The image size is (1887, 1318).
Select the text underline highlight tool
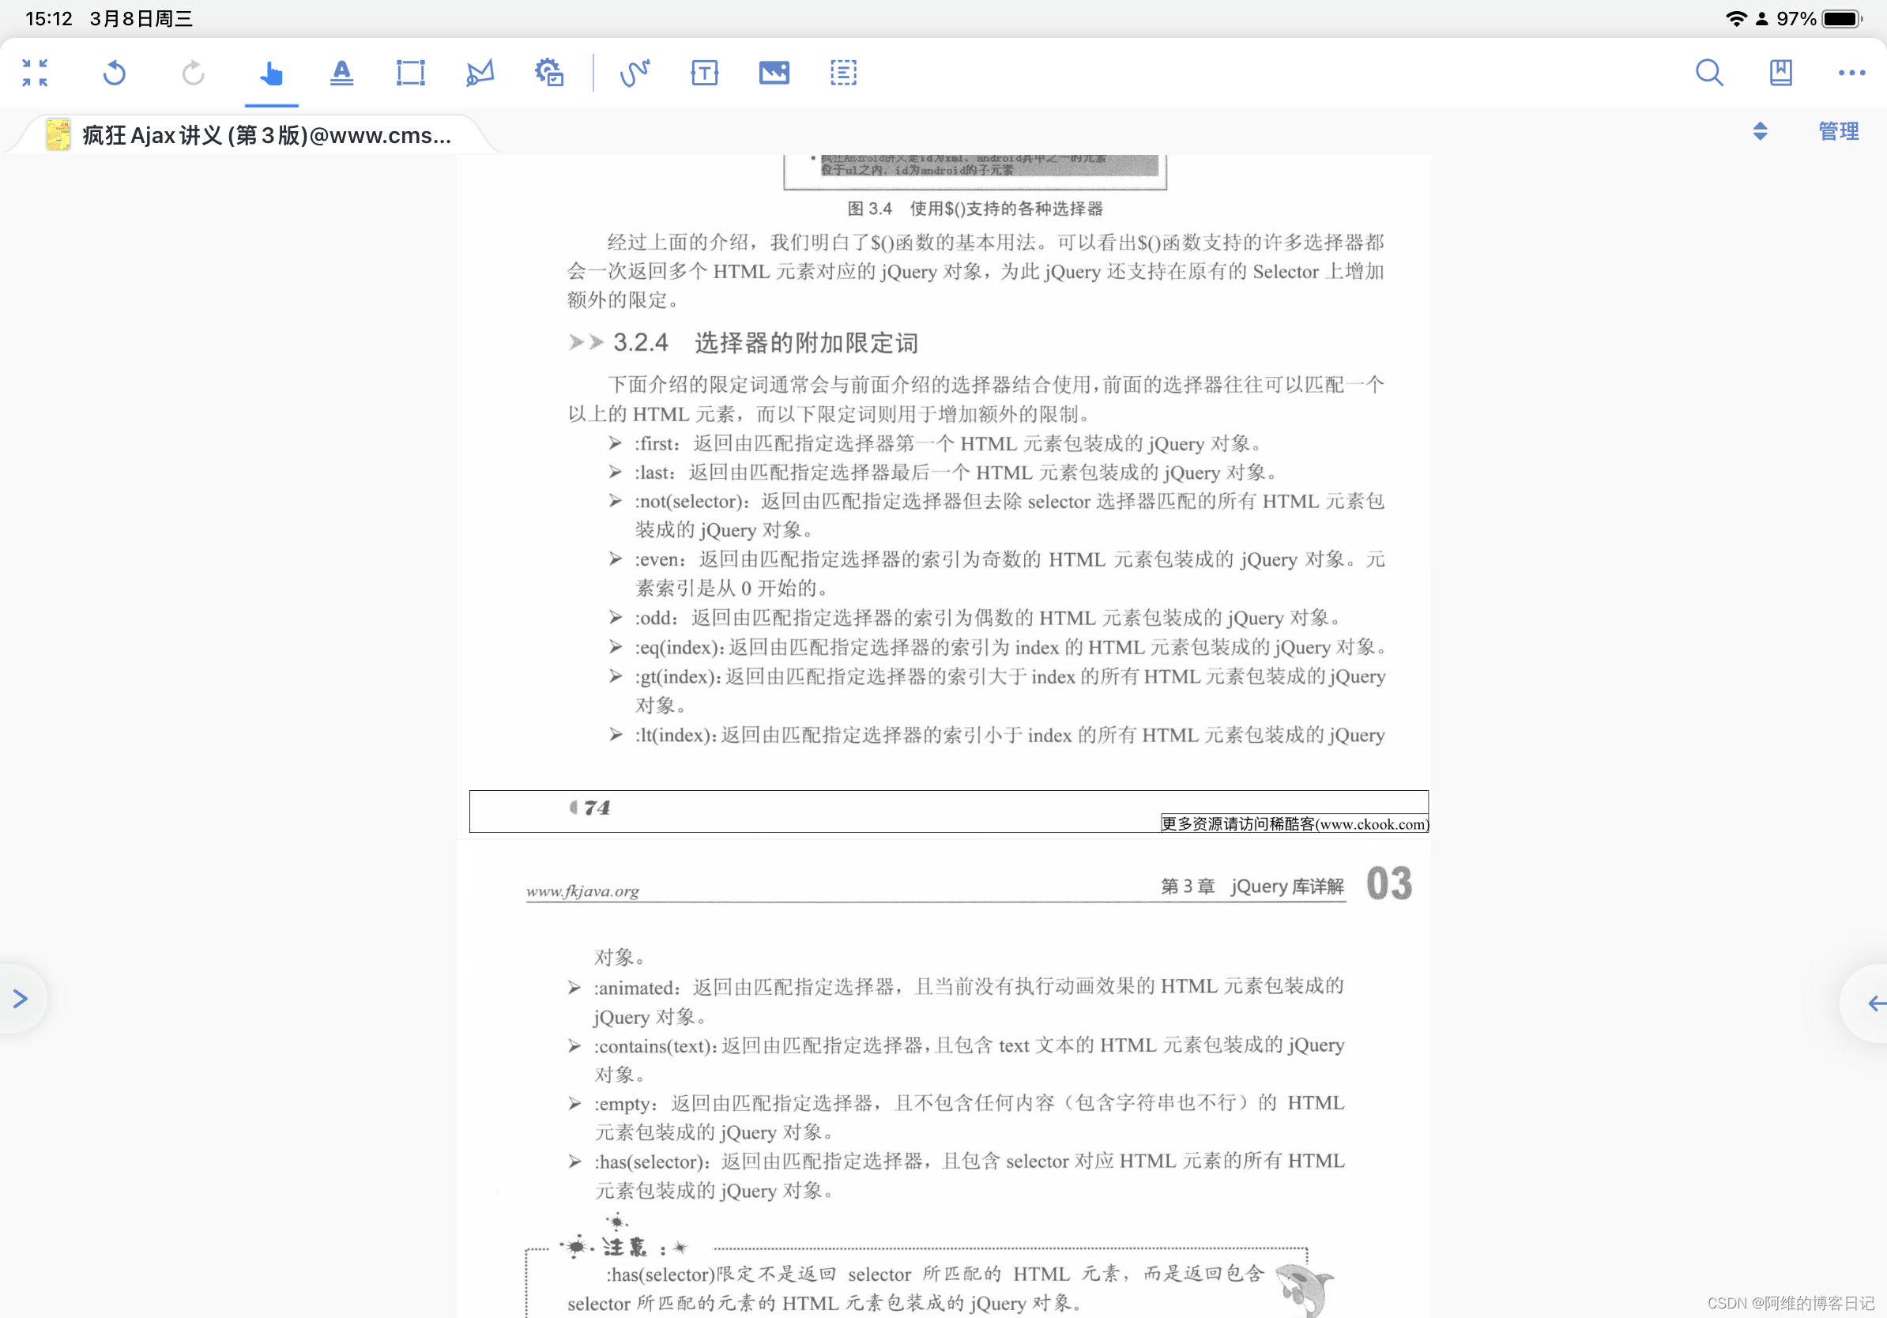coord(341,73)
